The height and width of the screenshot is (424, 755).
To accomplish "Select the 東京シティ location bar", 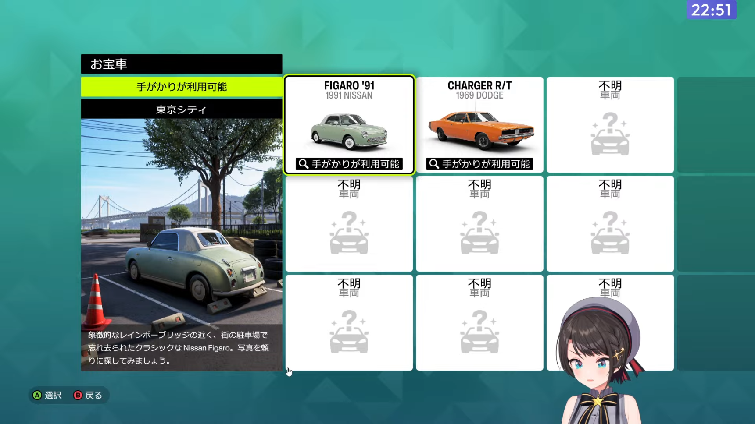I will [x=182, y=109].
